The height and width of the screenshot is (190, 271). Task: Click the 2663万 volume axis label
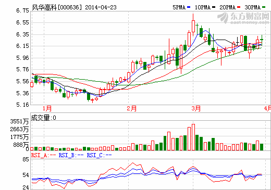click(19, 129)
